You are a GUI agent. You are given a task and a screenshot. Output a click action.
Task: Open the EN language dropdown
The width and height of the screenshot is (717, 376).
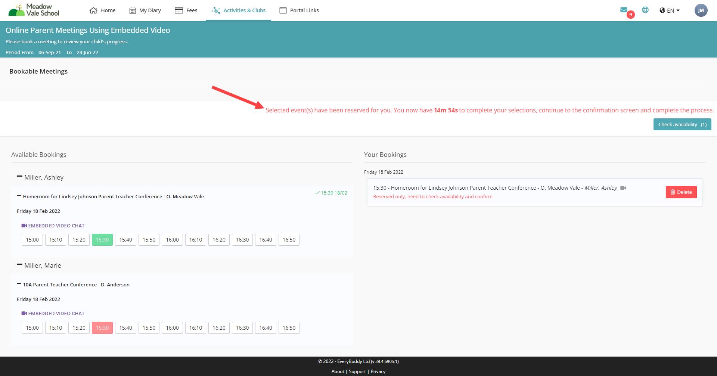[670, 10]
